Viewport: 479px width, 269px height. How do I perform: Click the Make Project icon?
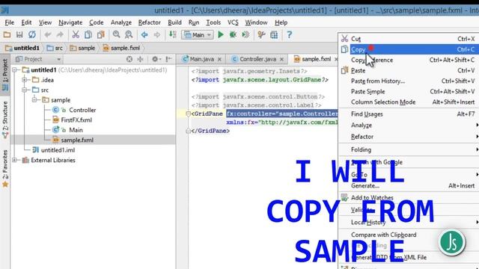[x=173, y=35]
